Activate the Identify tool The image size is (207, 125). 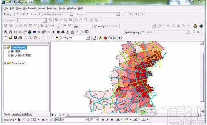click(58, 32)
